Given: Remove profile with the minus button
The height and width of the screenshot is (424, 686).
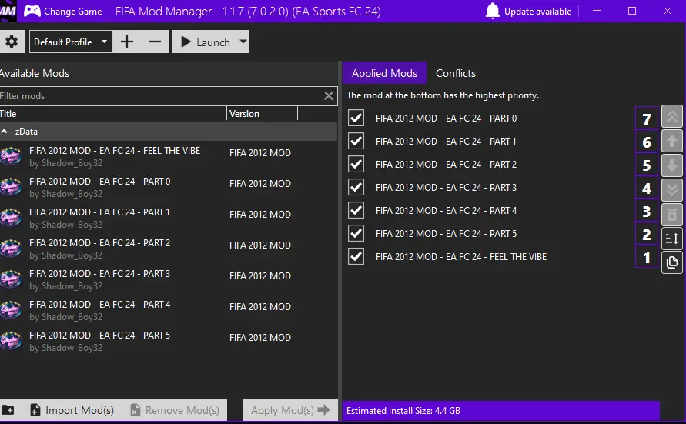Looking at the screenshot, I should click(155, 42).
